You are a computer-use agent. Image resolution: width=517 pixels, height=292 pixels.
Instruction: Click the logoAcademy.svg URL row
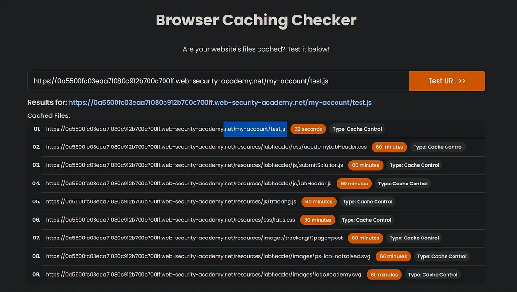point(204,274)
